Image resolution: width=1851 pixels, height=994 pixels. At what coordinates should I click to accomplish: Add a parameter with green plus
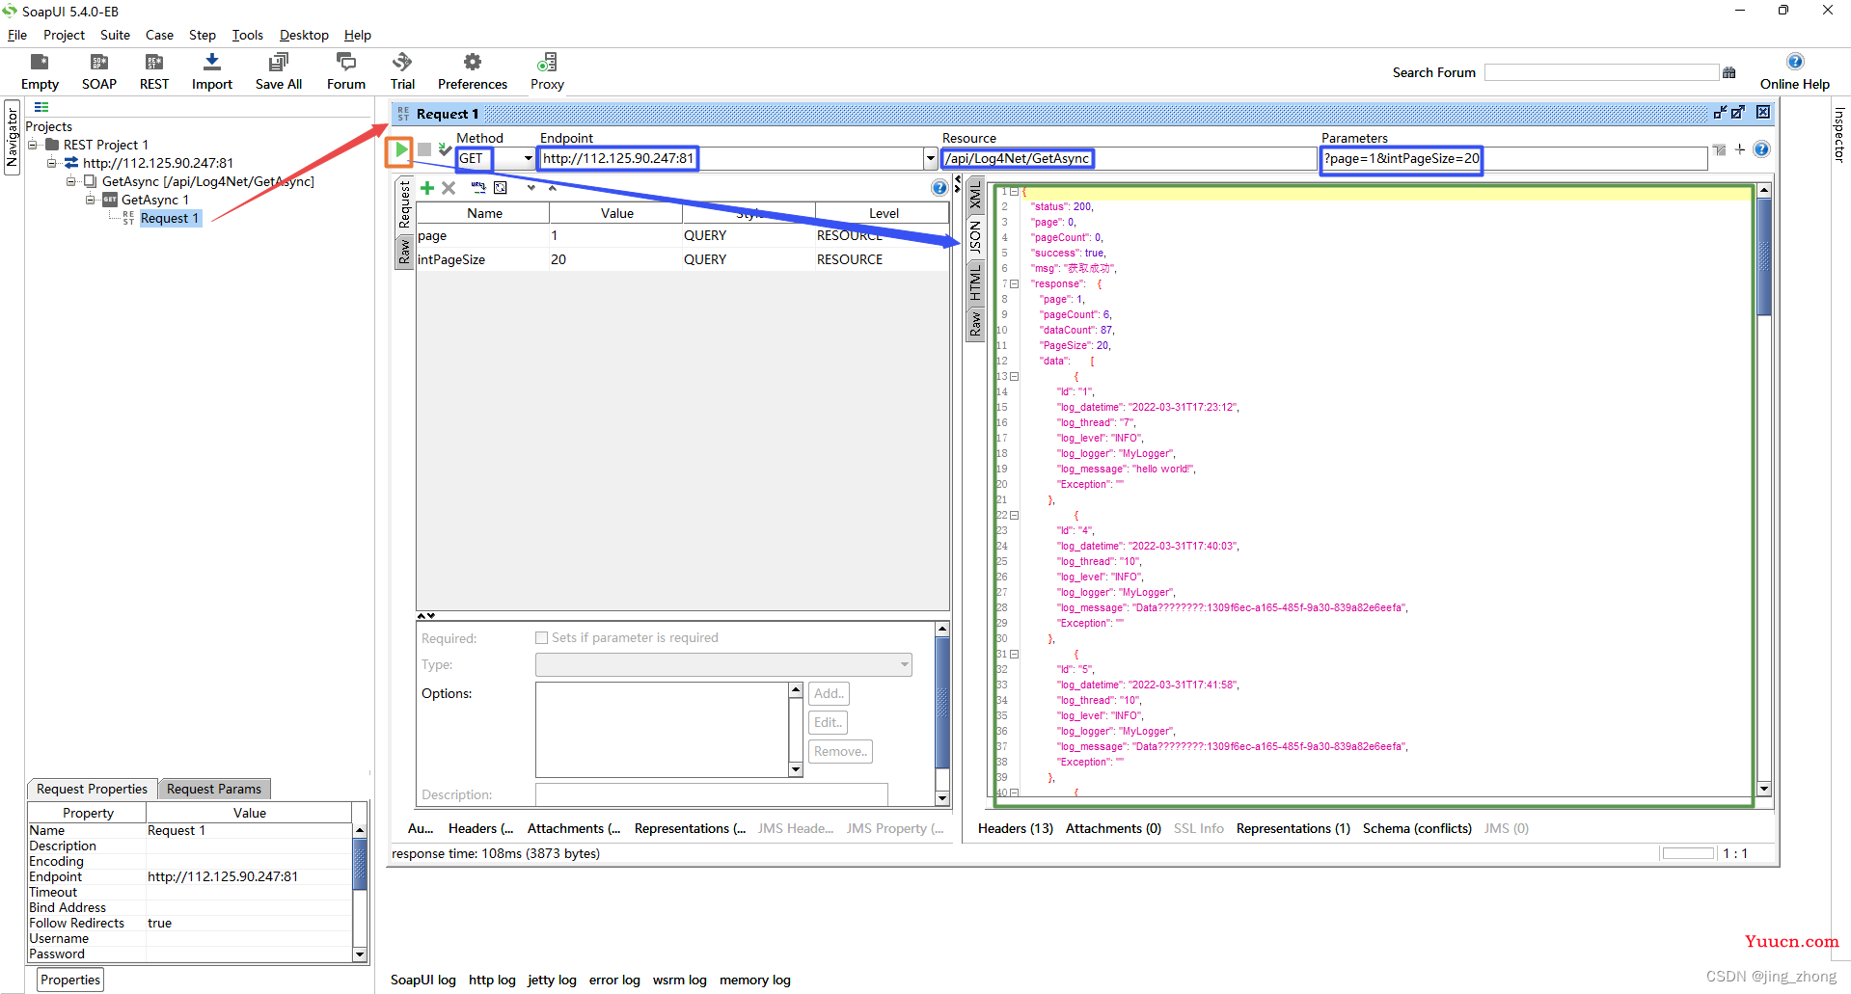pos(427,188)
